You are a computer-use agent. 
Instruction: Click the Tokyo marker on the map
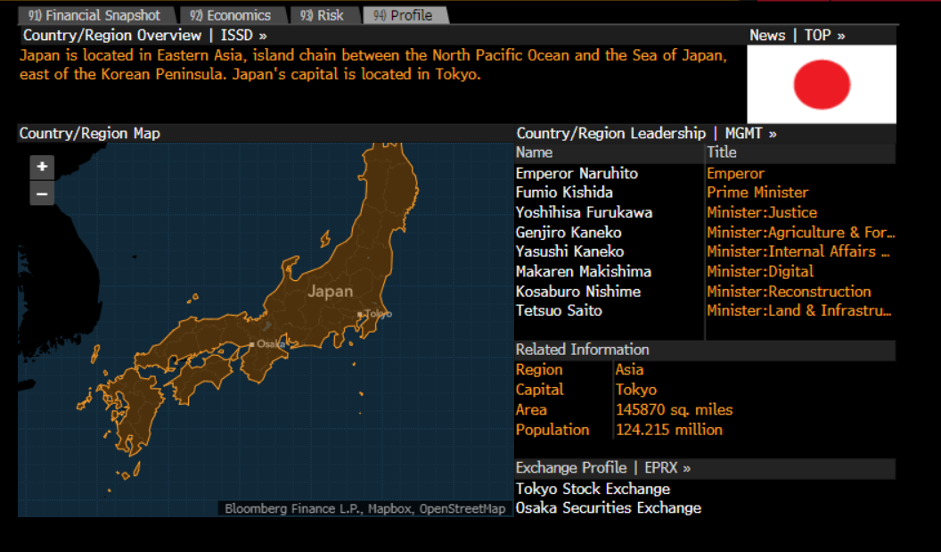[360, 314]
